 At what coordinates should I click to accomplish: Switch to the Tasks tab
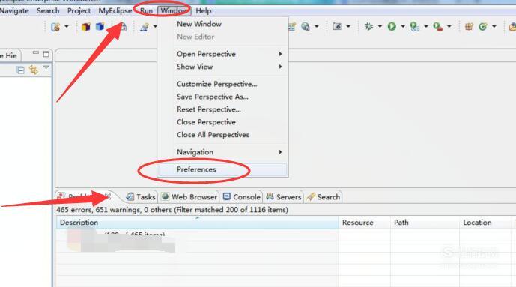tap(141, 197)
